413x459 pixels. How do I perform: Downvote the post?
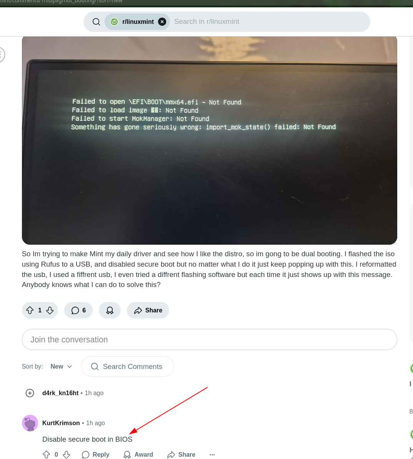coord(50,310)
